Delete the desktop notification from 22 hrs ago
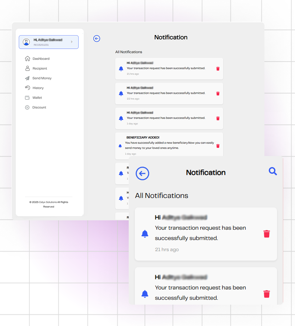 pos(218,94)
